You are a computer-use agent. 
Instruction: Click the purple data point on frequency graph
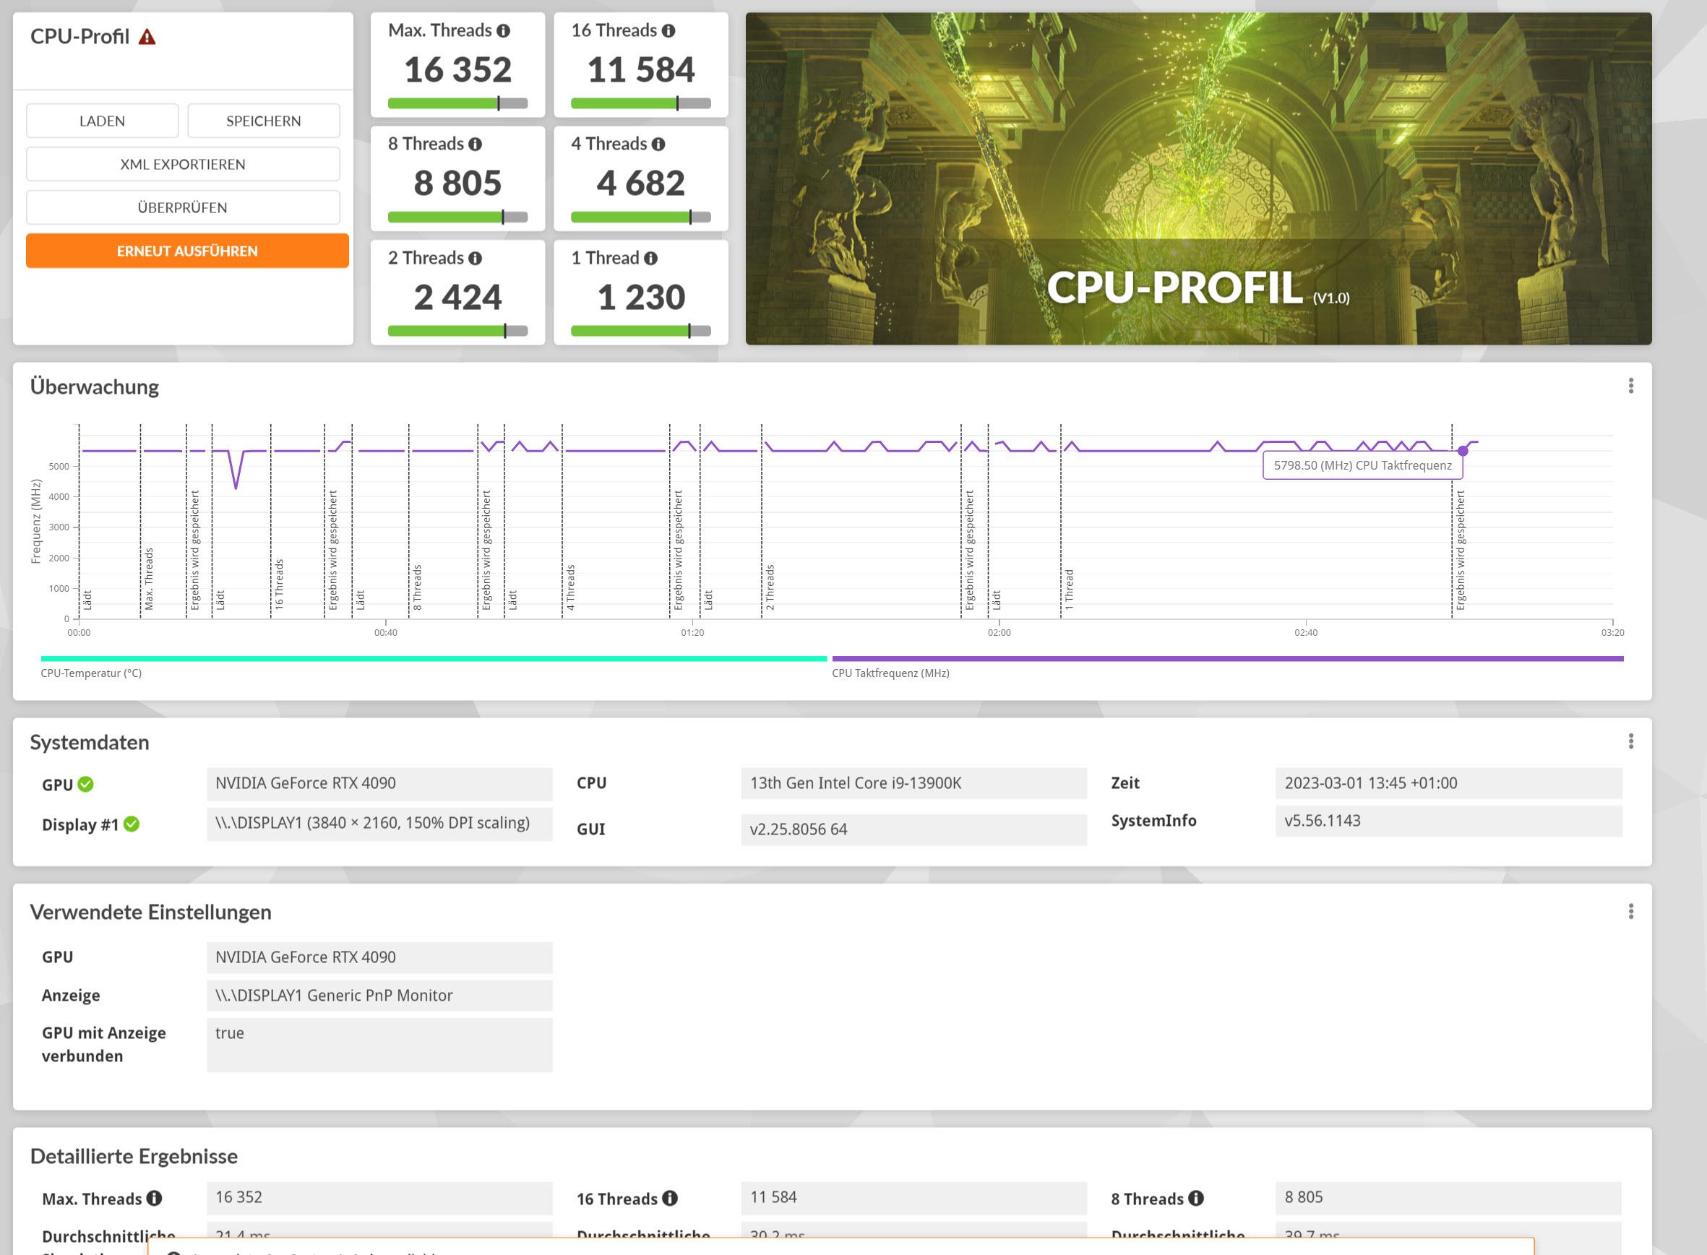[1463, 452]
